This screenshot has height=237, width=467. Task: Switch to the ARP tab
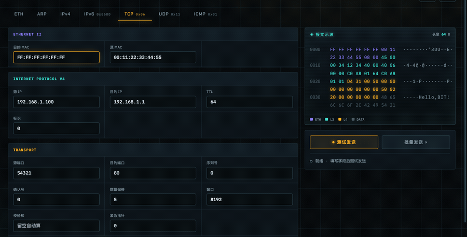click(x=42, y=14)
